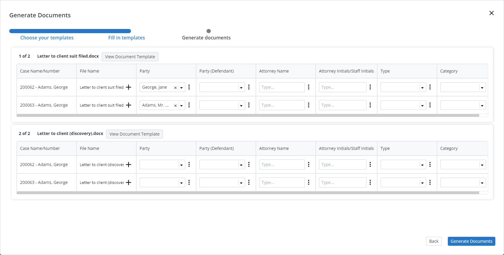
Task: Focus Attorney Initials field, 200063 discovery row
Action: [x=343, y=182]
